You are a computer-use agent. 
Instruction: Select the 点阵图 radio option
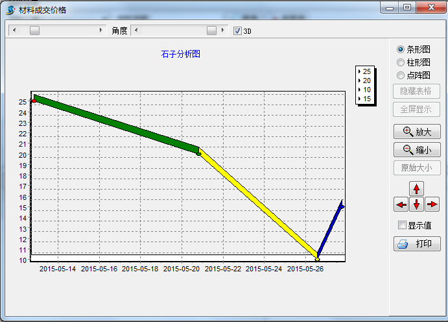tap(401, 75)
